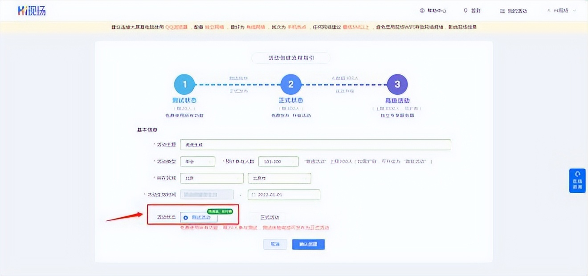Viewport: 588px width, 276px height.
Task: Open the floating 在线咨询 service icon
Action: [577, 182]
